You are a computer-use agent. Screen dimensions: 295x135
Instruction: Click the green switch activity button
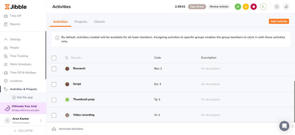click(238, 7)
